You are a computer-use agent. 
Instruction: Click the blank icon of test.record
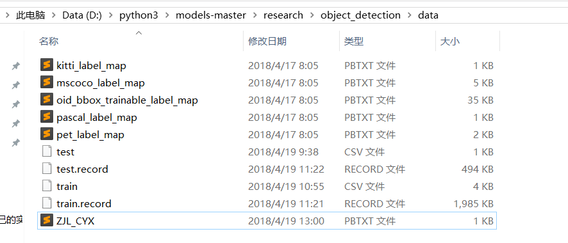[47, 169]
